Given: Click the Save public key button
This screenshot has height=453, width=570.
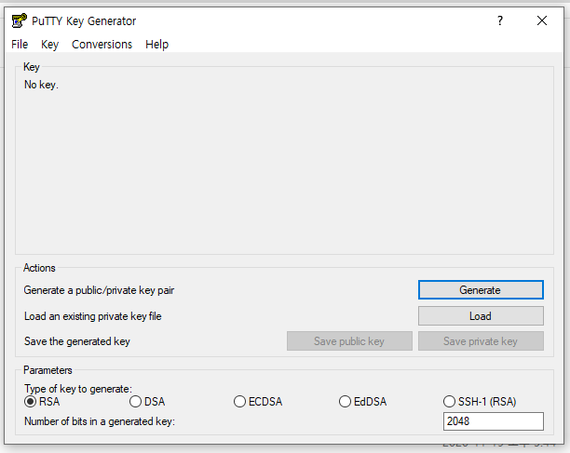Looking at the screenshot, I should pos(349,340).
